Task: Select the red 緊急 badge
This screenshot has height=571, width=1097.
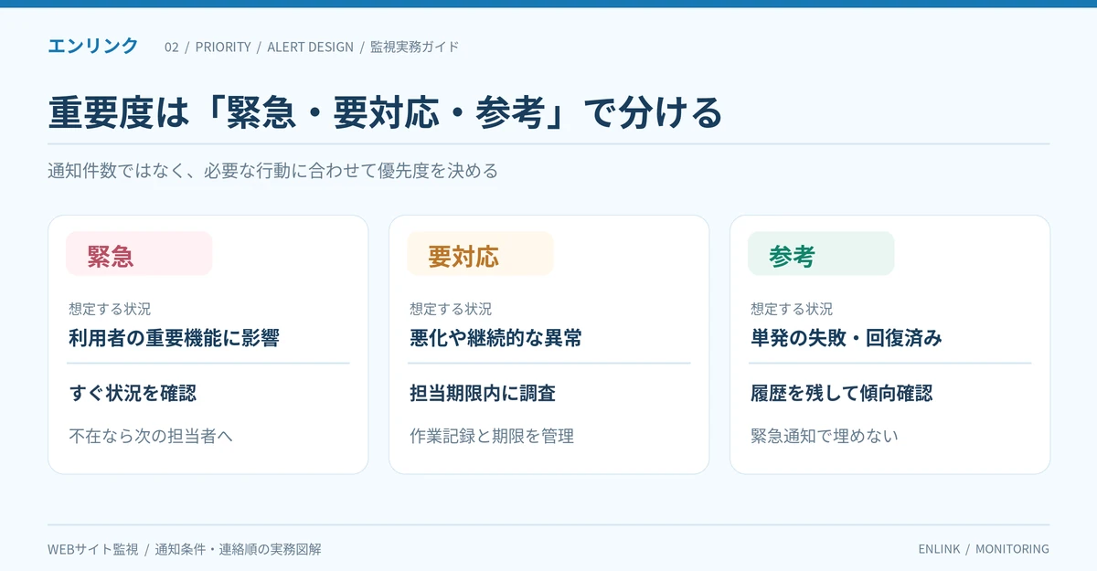Action: (139, 253)
